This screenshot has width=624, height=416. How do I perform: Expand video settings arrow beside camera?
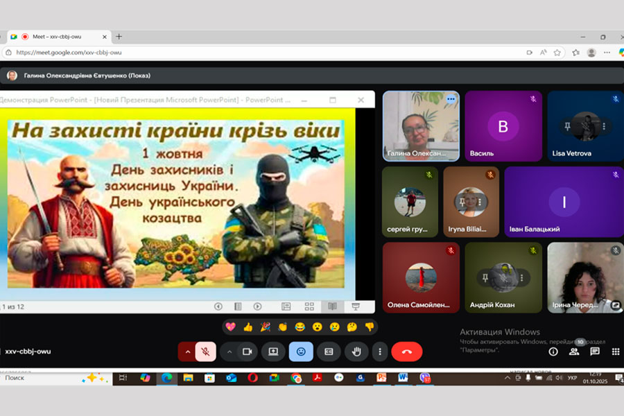click(229, 352)
